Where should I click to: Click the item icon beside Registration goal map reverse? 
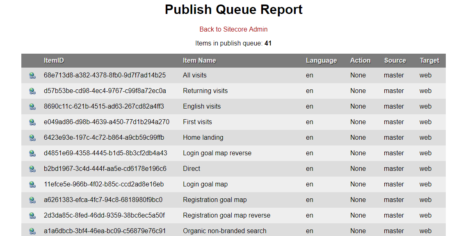[x=32, y=216]
